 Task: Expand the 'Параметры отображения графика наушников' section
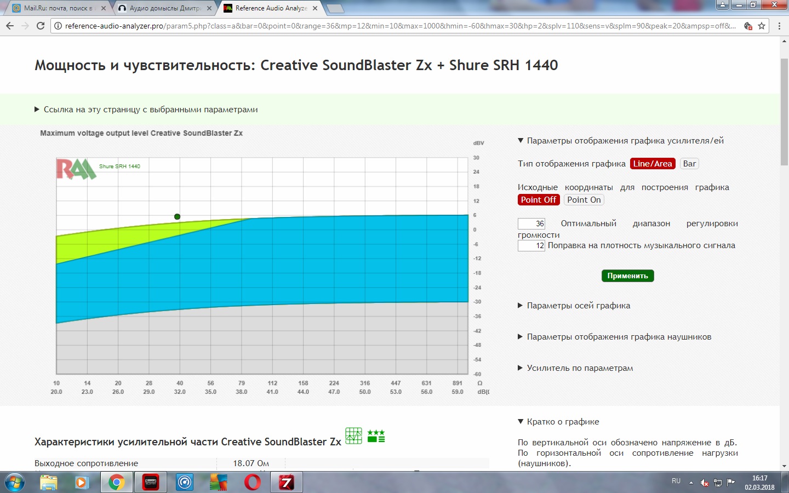tap(615, 337)
